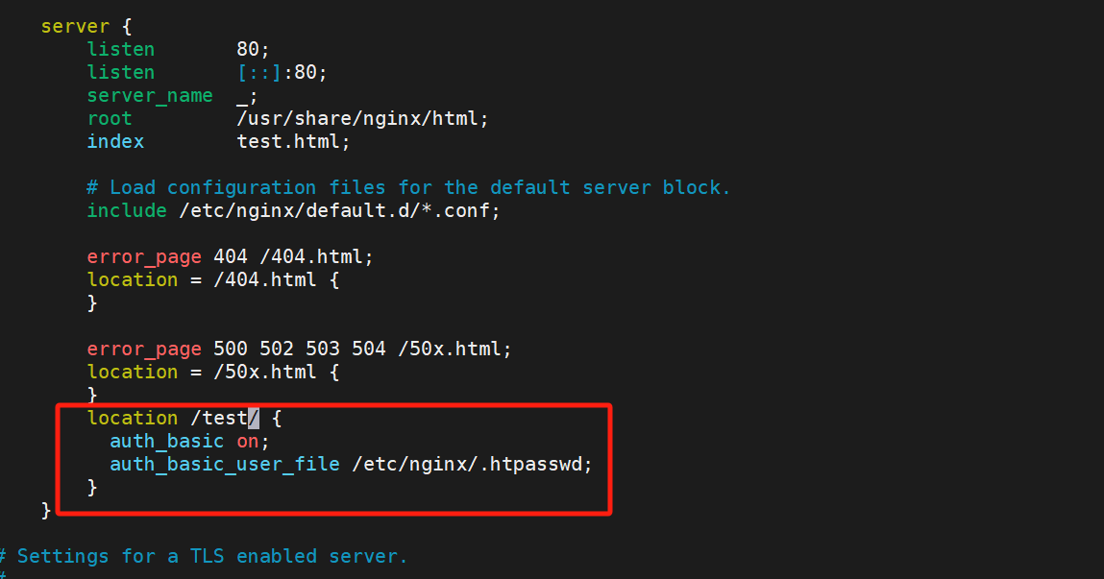Click the 'location = /50x.html' line
This screenshot has height=579, width=1104.
[213, 373]
